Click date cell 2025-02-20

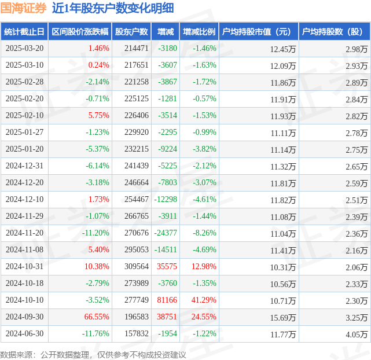pyautogui.click(x=25, y=98)
